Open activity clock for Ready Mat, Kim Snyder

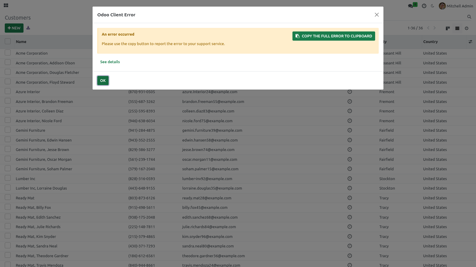point(350,236)
